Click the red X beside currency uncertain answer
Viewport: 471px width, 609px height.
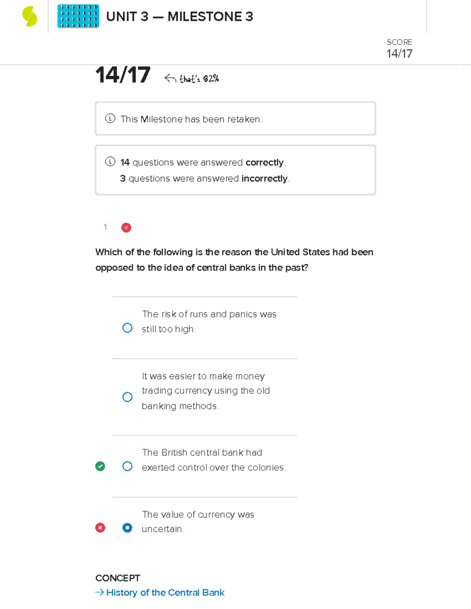tap(100, 528)
